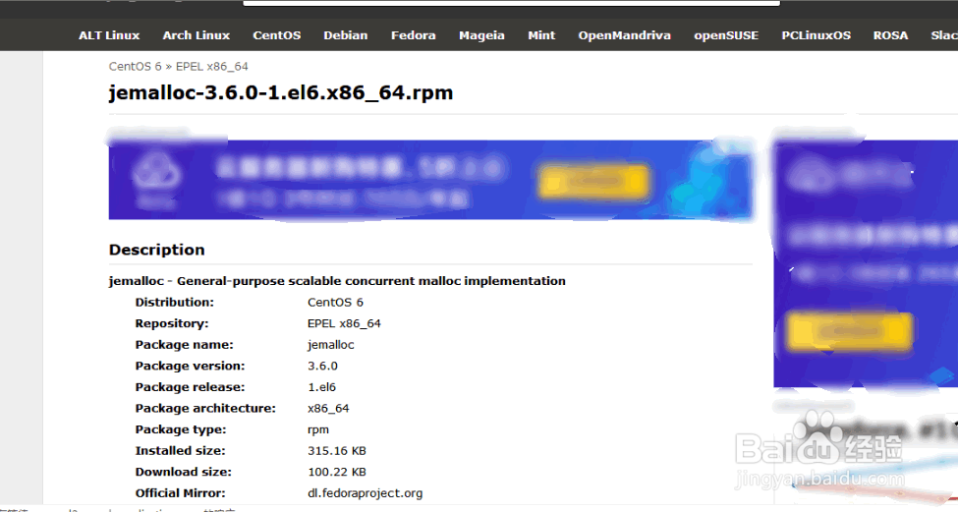
Task: Click the Repository value EPEL x86_64
Action: 344,324
